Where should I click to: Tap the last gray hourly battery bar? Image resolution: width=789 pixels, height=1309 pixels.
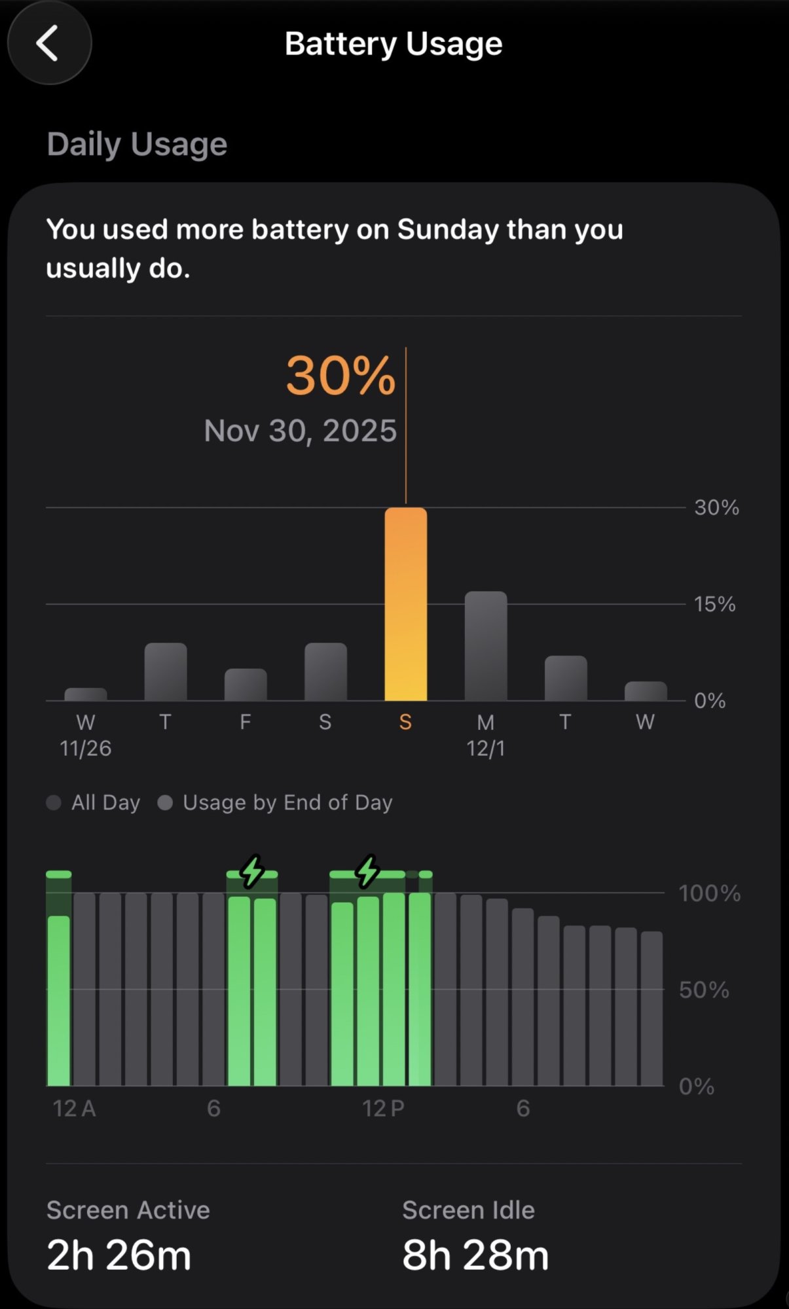coord(651,1008)
